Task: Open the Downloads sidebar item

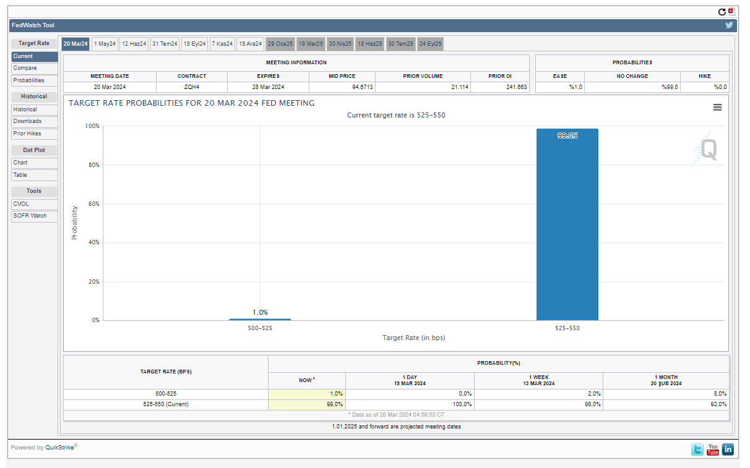Action: point(34,122)
